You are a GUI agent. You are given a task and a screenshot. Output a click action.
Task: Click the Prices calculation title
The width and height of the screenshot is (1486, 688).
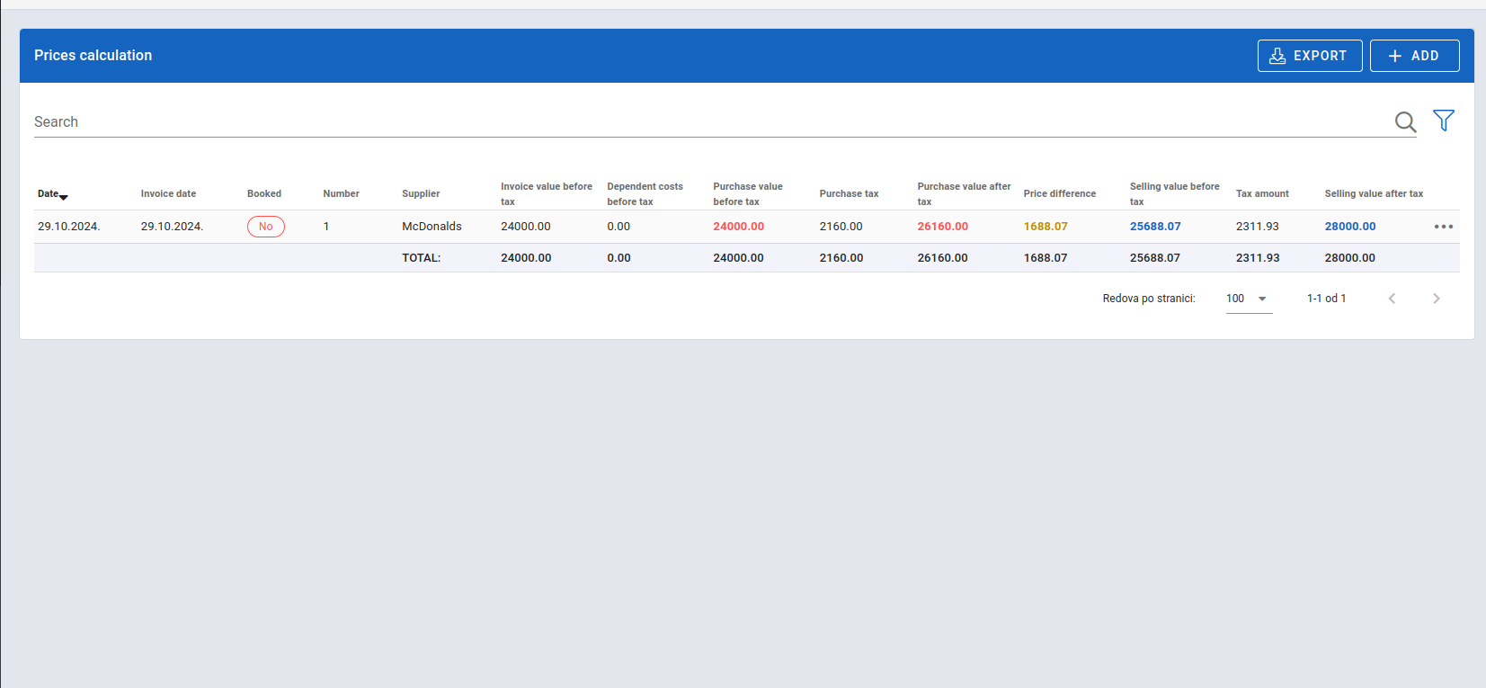click(93, 56)
